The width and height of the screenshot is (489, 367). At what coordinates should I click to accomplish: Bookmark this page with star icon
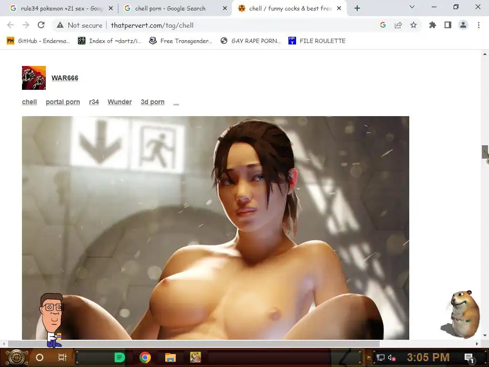[414, 25]
